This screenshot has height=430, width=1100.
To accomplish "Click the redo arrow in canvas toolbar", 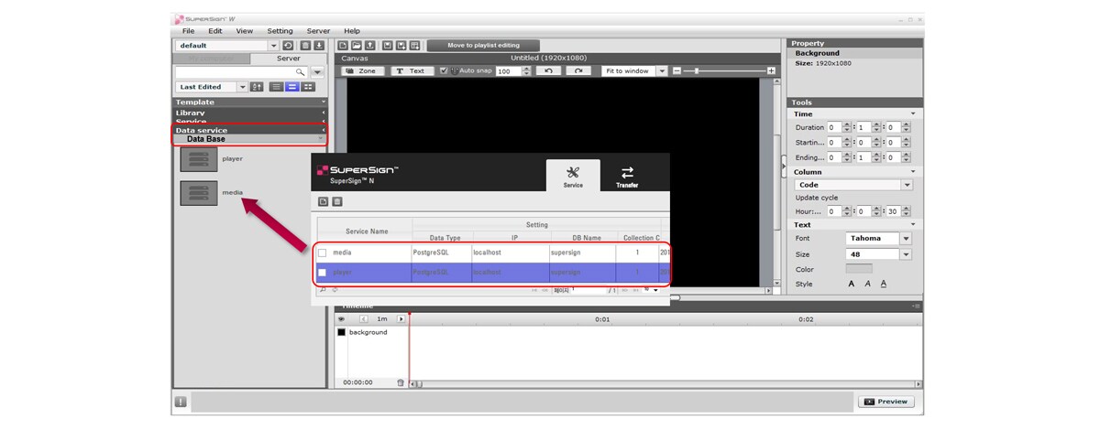I will (x=577, y=70).
